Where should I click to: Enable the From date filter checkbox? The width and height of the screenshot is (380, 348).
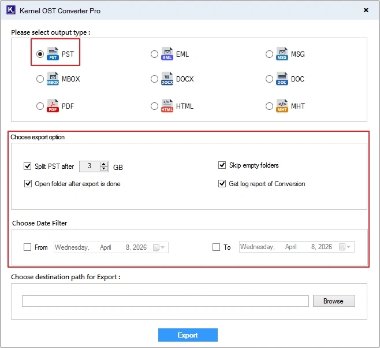coord(28,247)
